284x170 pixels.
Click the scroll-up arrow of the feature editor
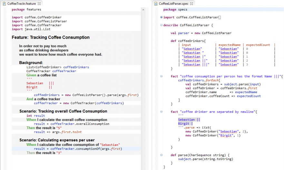point(143,10)
